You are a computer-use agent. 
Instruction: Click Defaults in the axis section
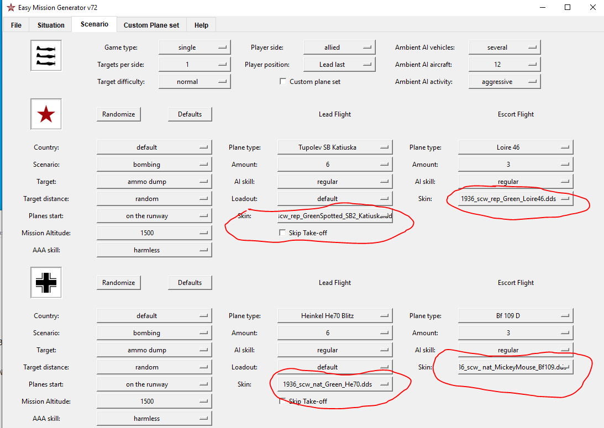190,283
